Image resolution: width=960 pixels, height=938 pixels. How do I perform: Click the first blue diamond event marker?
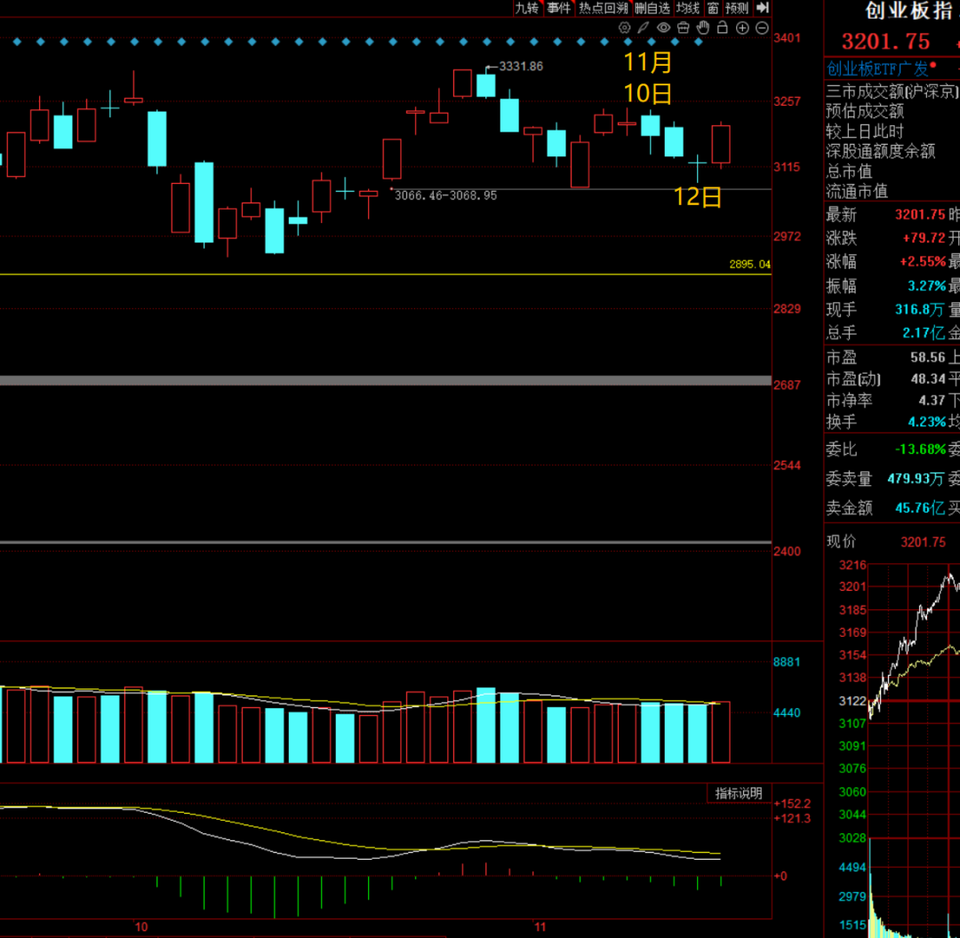(x=17, y=41)
